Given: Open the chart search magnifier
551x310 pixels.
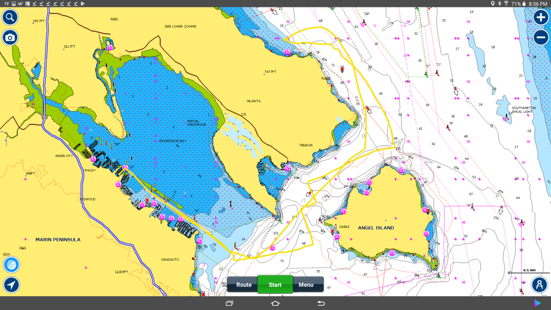Looking at the screenshot, I should 10,18.
